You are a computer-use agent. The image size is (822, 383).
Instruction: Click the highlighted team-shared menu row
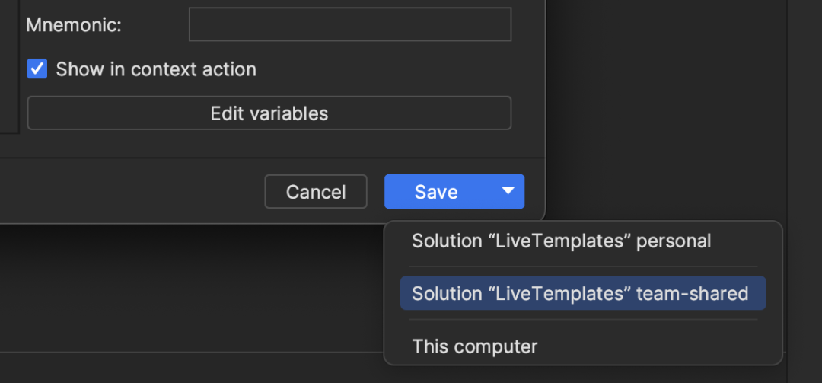coord(583,293)
